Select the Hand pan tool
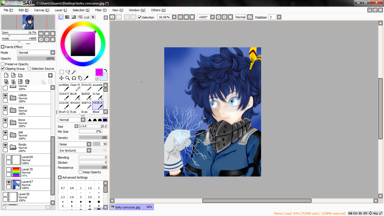This screenshot has width=384, height=216. 80,78
